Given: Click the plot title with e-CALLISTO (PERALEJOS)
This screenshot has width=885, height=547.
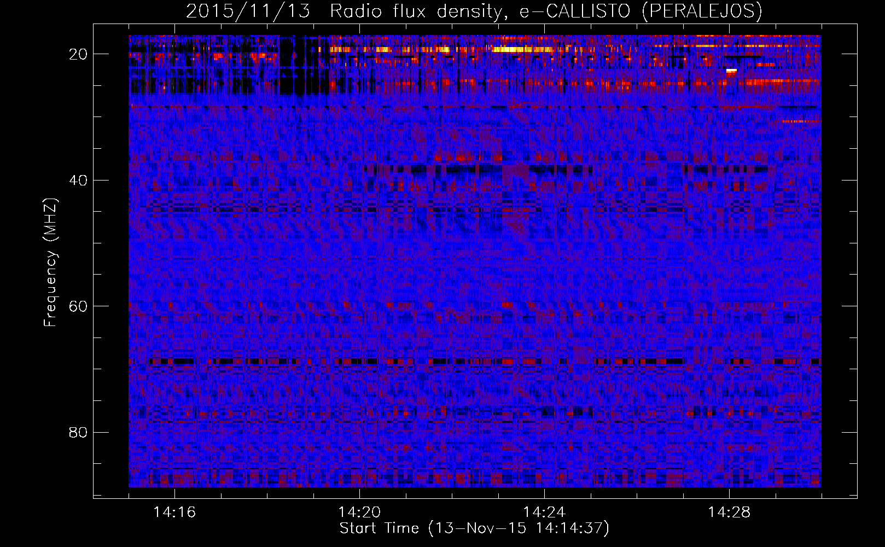Looking at the screenshot, I should coord(474,11).
